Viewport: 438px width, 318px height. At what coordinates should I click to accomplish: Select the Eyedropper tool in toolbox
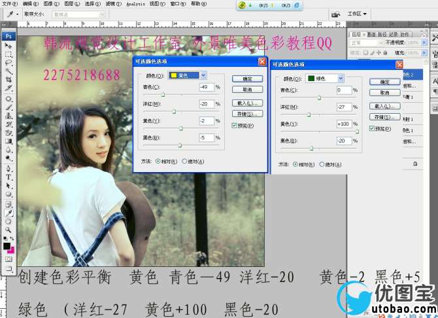click(8, 213)
